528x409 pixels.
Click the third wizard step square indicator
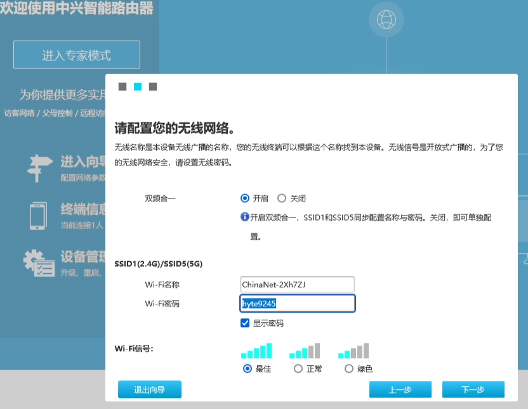[x=152, y=86]
